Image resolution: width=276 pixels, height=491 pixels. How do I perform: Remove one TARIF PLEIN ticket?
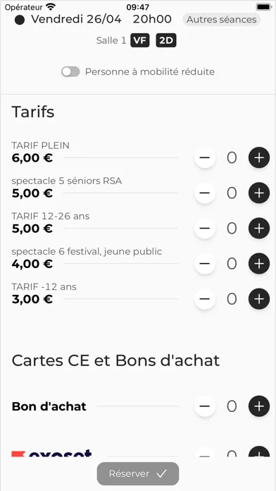(205, 157)
